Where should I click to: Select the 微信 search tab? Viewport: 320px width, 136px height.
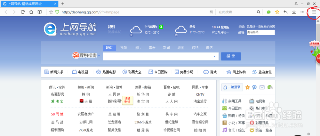209,48
